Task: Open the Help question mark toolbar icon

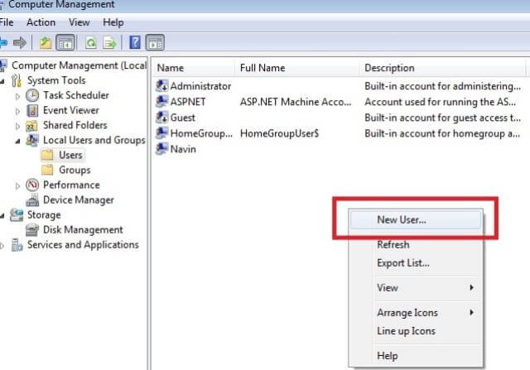Action: [x=134, y=42]
